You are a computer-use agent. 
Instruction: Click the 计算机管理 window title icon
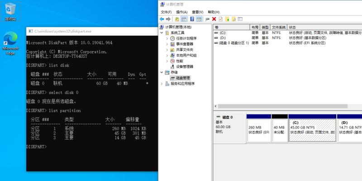pyautogui.click(x=162, y=4)
